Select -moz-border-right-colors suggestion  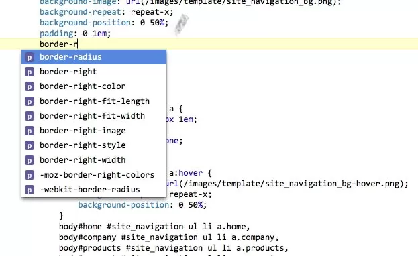point(94,175)
